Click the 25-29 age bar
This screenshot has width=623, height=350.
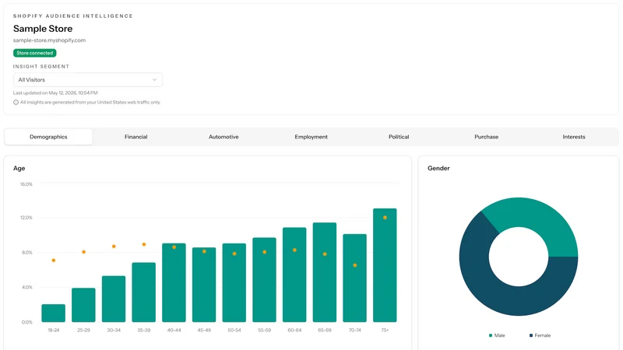coord(83,305)
